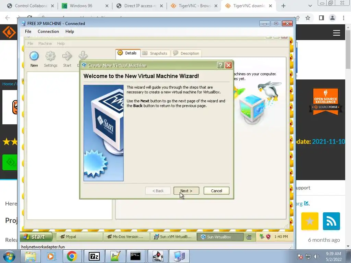This screenshot has width=351, height=263.
Task: Bookmark this page with star icon
Action: (x=308, y=18)
